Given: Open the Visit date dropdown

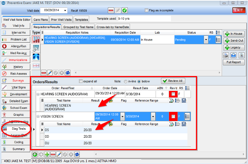Looking at the screenshot, I should coord(65,11).
